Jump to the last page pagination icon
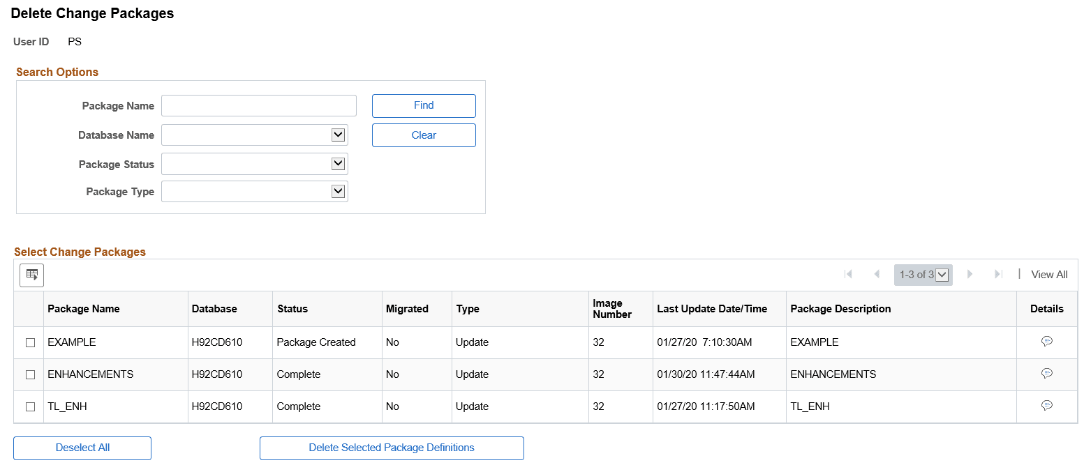Image resolution: width=1084 pixels, height=472 pixels. 998,274
